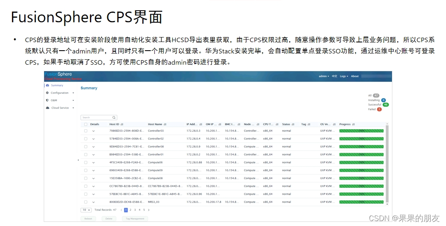
Task: Click the Summary dashboard icon in sidebar
Action: [x=47, y=85]
